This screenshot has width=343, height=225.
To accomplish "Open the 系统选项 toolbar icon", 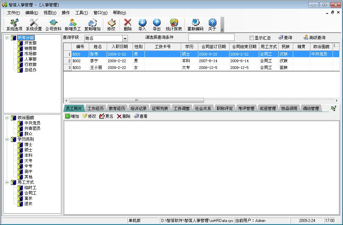I will point(14,25).
